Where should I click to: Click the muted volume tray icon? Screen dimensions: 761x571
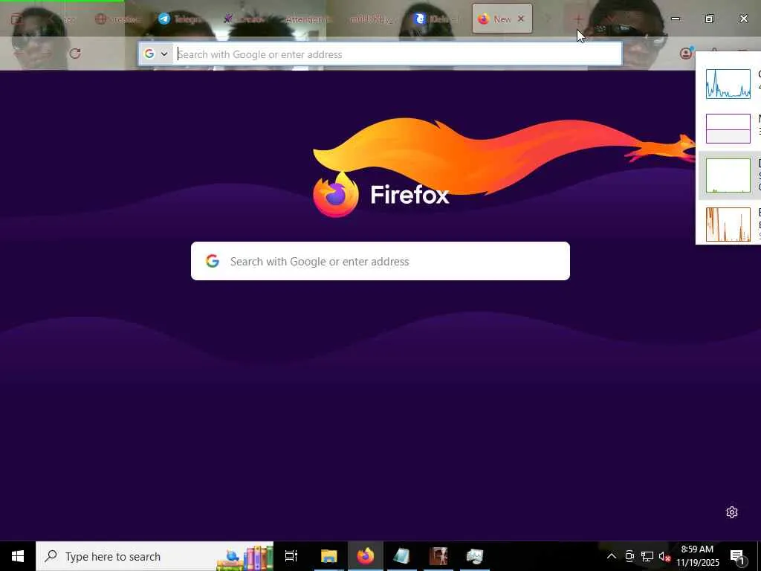coord(664,556)
